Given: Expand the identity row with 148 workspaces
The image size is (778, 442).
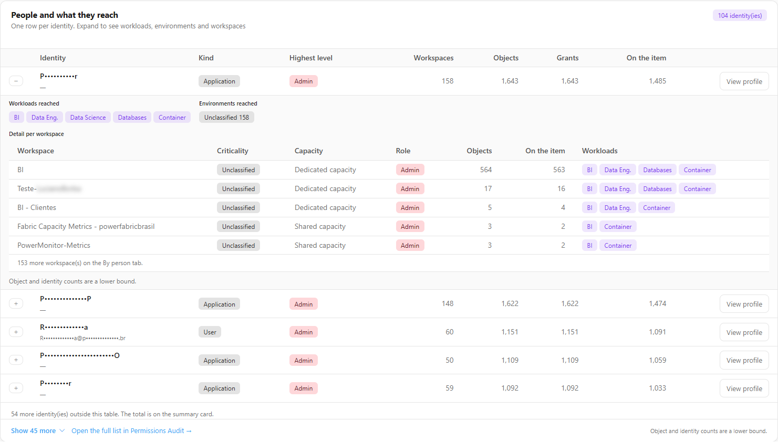Looking at the screenshot, I should 16,304.
